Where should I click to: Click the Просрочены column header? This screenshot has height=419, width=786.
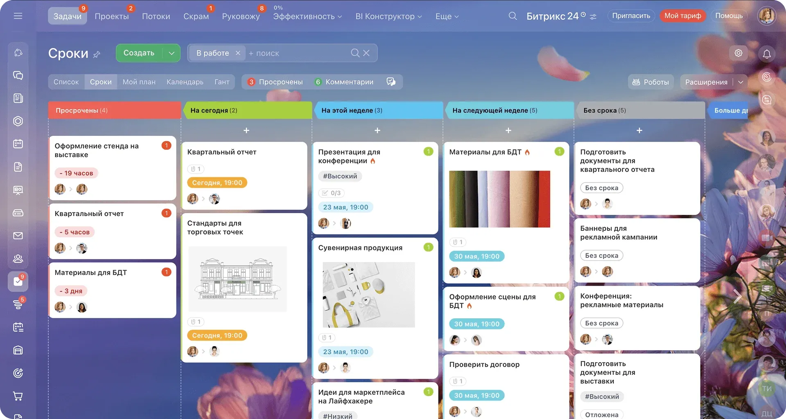pyautogui.click(x=115, y=110)
